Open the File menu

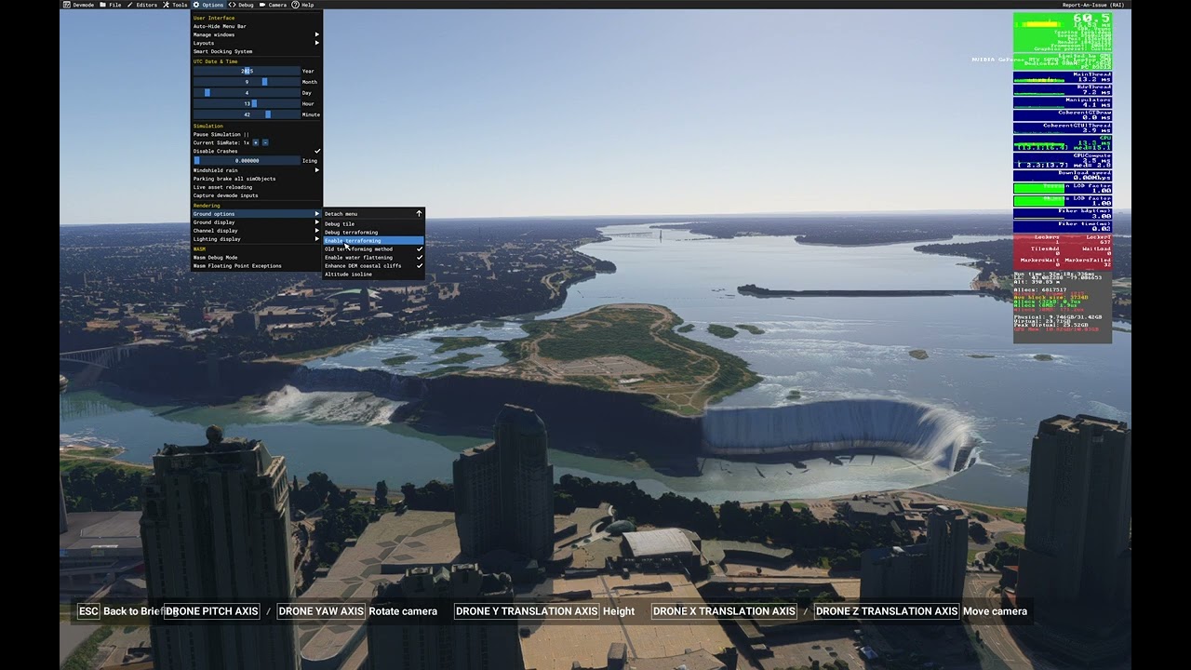point(111,5)
